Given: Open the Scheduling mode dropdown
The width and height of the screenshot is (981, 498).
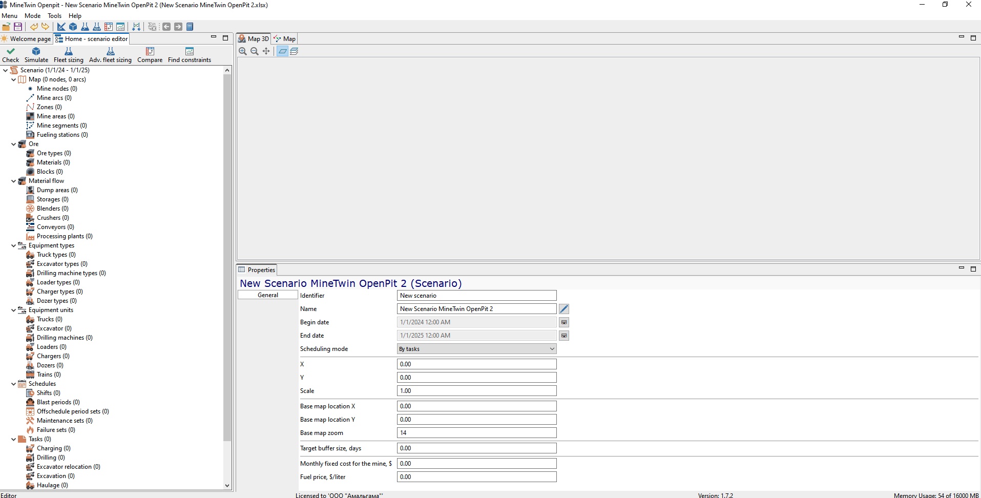Looking at the screenshot, I should pos(477,349).
